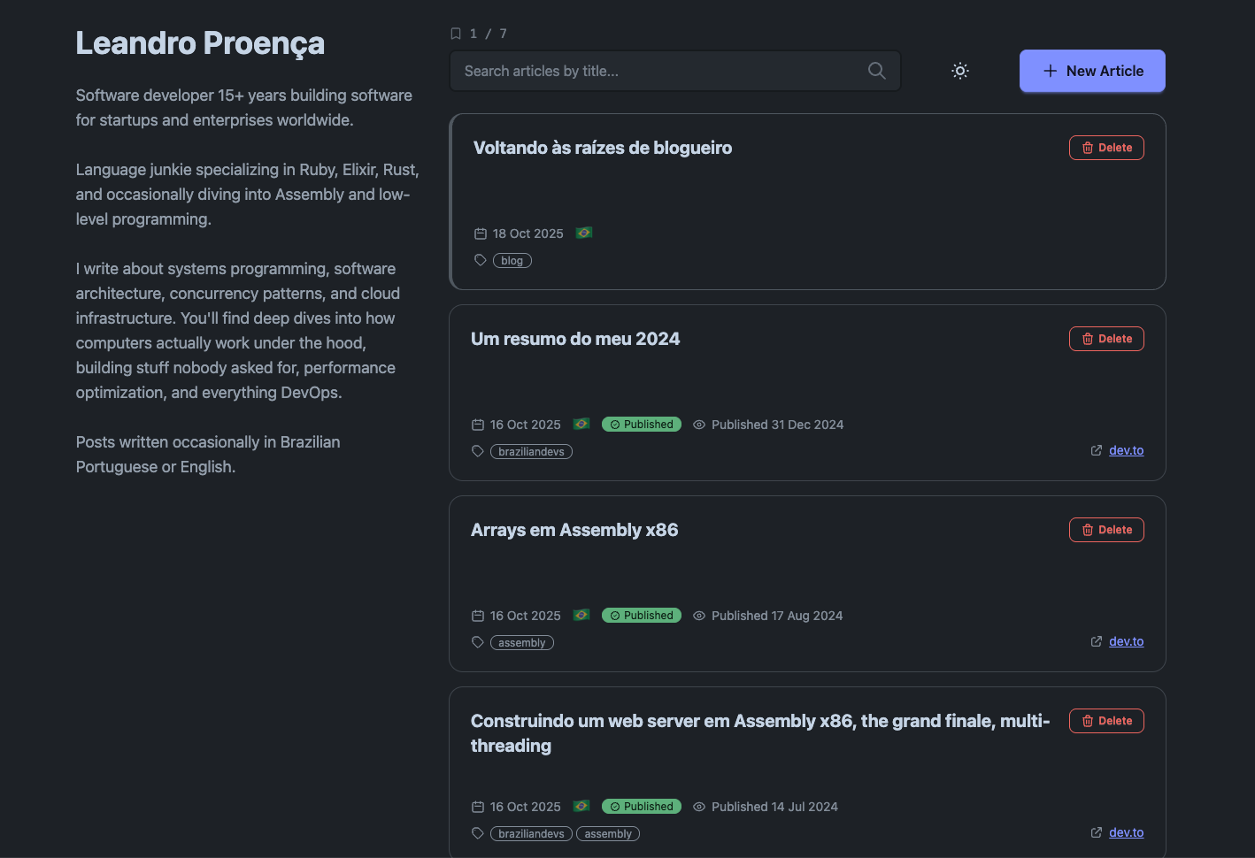
Task: Click the Published badge on Arrays em Assembly x86
Action: [642, 616]
